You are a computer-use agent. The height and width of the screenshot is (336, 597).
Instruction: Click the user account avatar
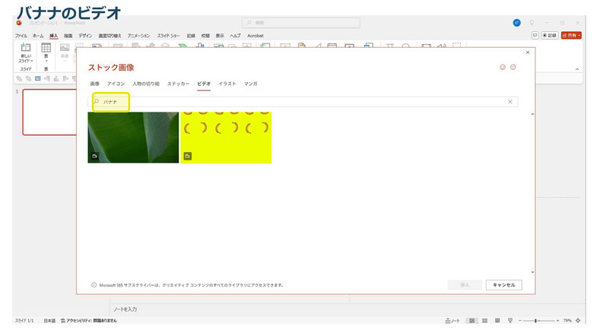(516, 23)
